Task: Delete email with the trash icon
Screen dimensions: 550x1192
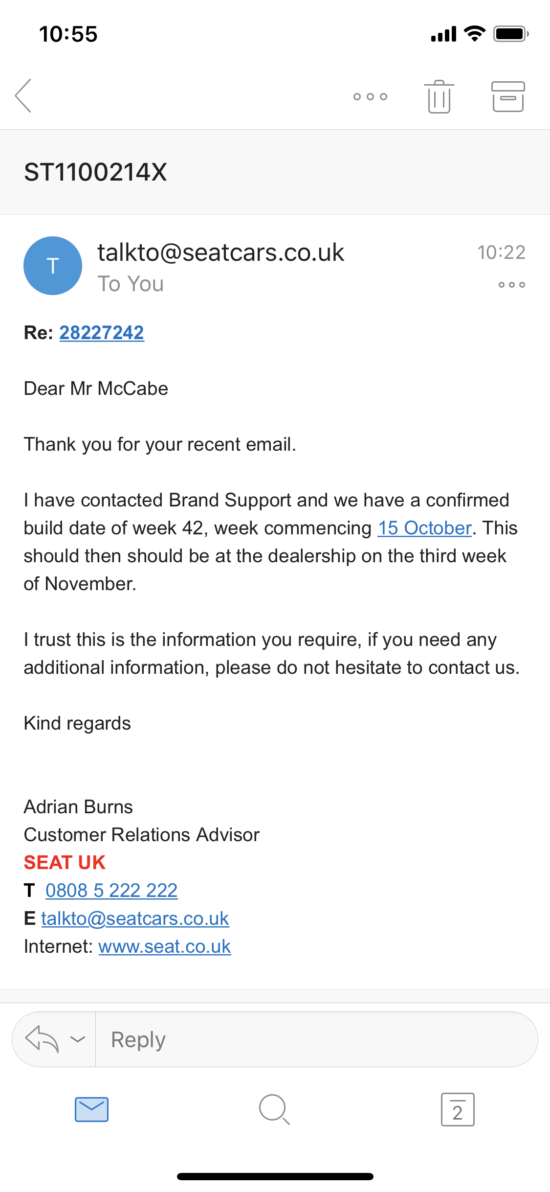Action: click(439, 96)
